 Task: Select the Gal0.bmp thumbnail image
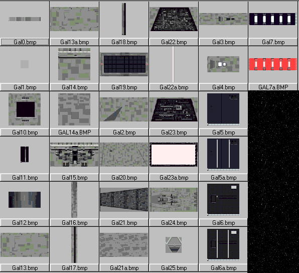[25, 19]
